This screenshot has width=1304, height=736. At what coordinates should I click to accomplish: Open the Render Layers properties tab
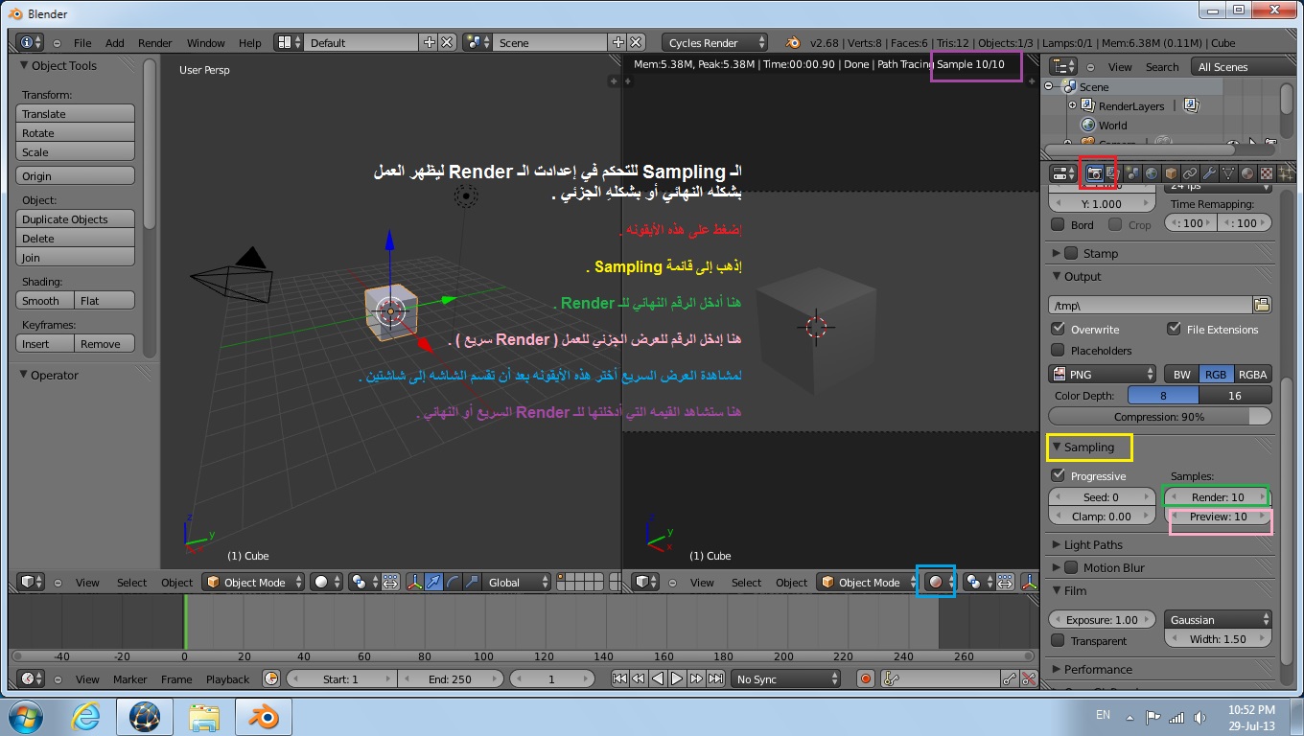tap(1113, 173)
